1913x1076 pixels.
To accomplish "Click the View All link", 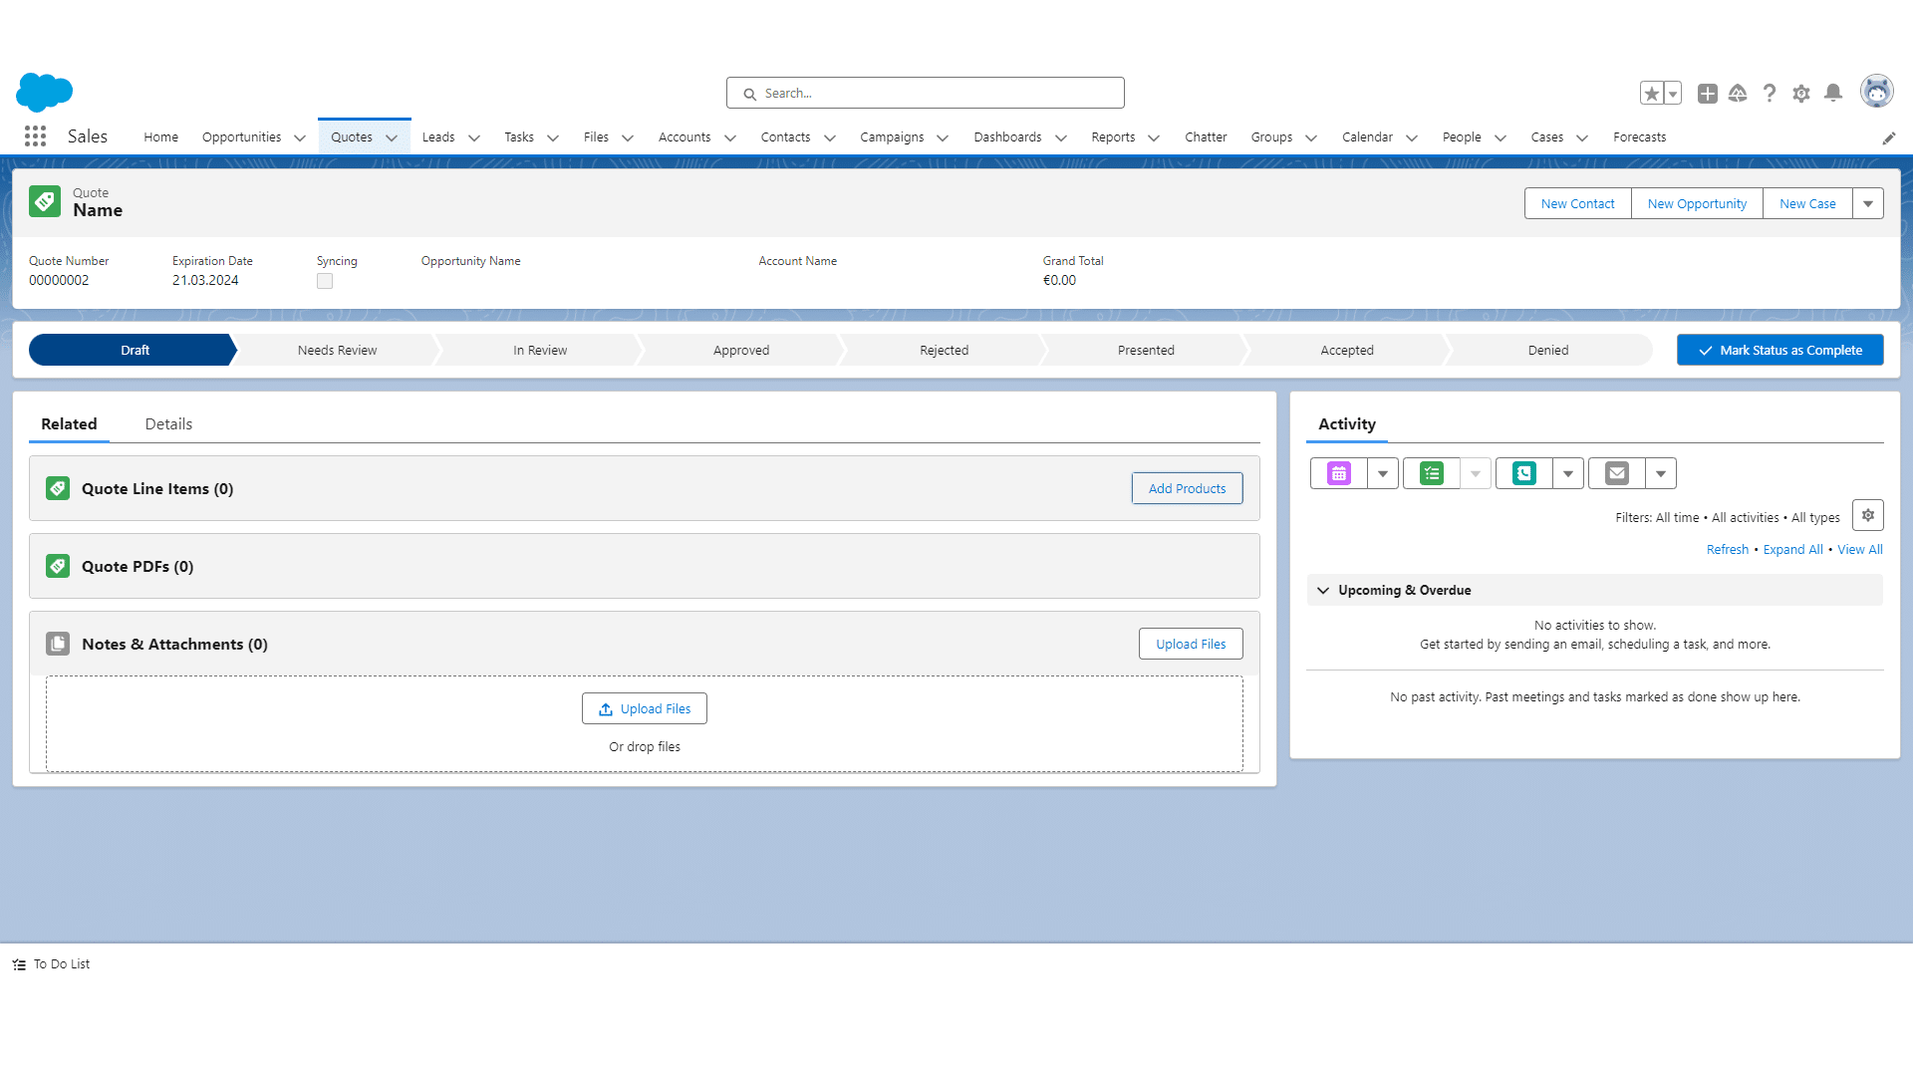I will point(1859,549).
